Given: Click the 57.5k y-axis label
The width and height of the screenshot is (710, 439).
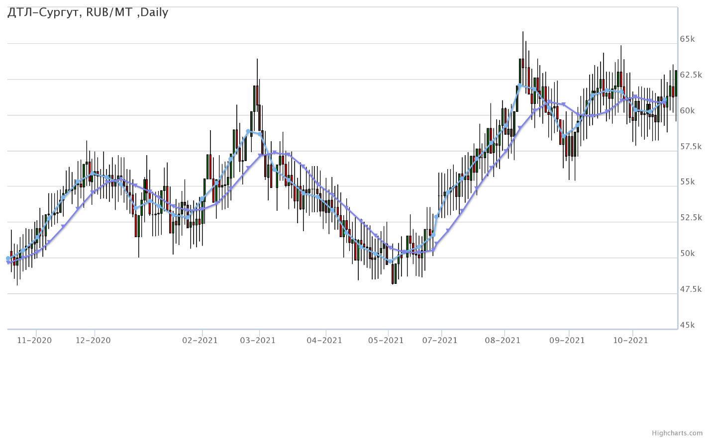Looking at the screenshot, I should point(691,146).
